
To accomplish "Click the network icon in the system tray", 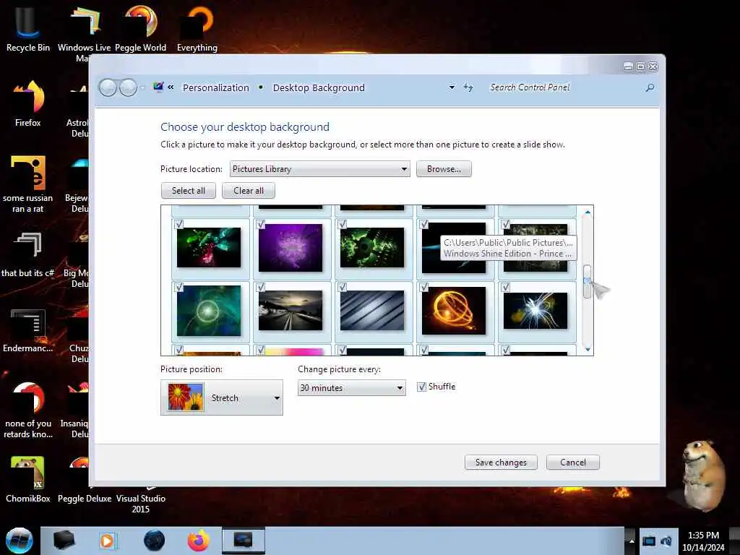I will tap(649, 541).
